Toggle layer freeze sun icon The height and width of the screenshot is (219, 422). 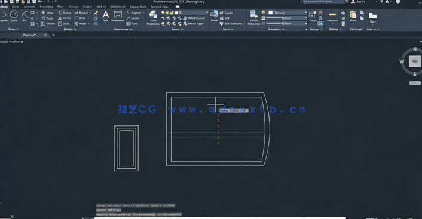coord(167,13)
